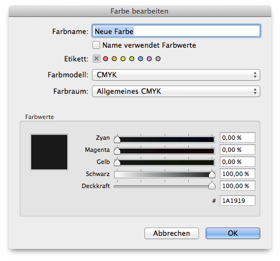The image size is (280, 261).
Task: Select the blue label dot
Action: click(x=141, y=59)
